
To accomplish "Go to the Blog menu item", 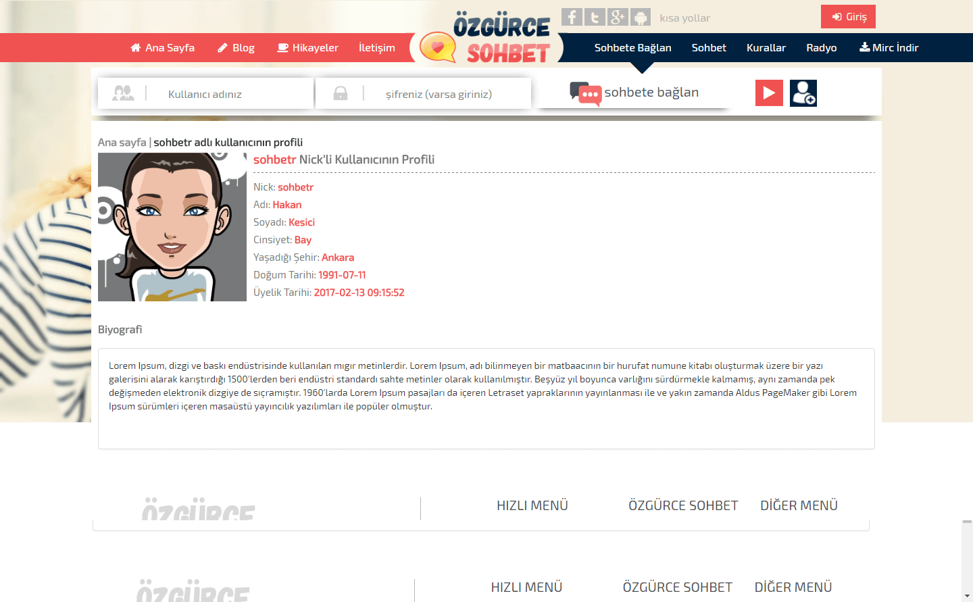I will [x=236, y=48].
